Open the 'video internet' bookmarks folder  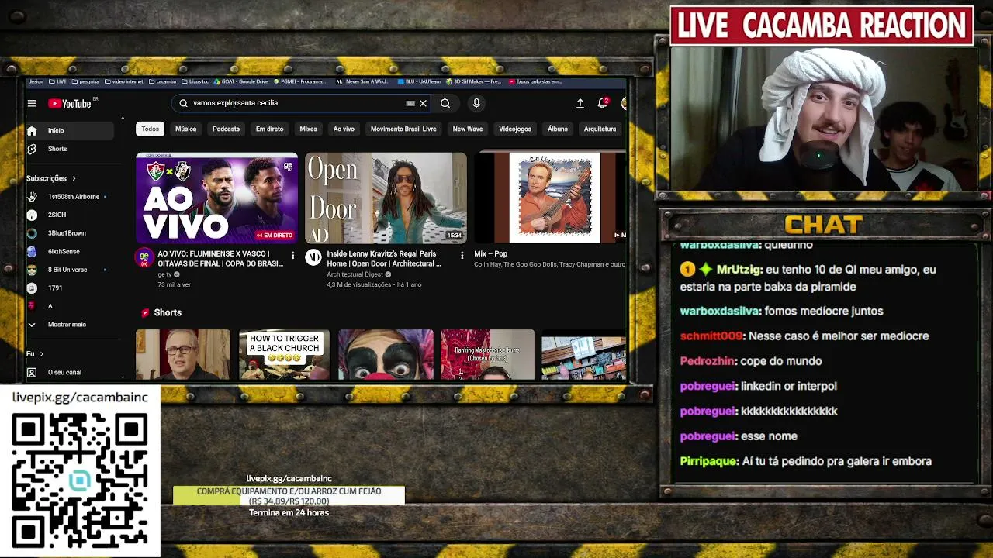[125, 81]
